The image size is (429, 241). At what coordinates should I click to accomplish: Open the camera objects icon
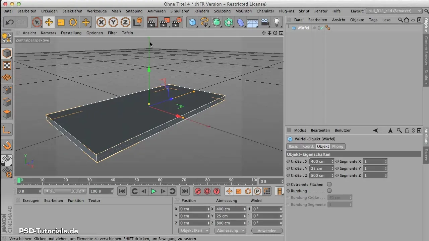click(265, 22)
